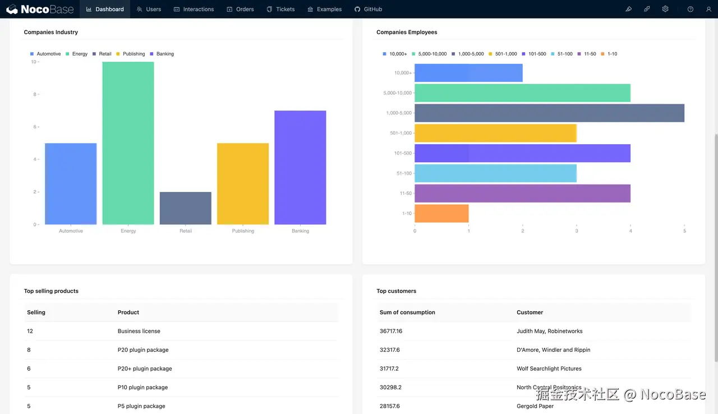
Task: Click the help question mark icon
Action: 691,9
